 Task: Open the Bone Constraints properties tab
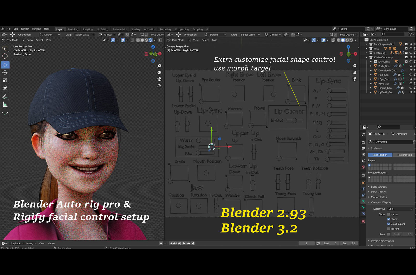[363, 213]
